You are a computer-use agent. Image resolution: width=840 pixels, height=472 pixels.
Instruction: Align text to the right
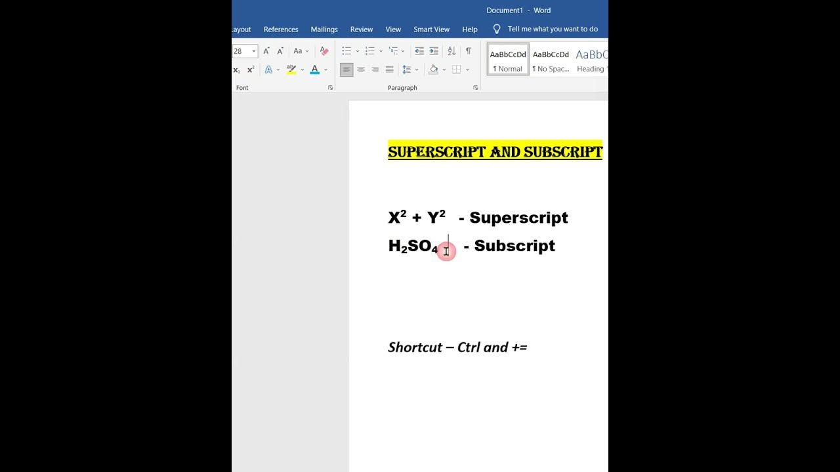pyautogui.click(x=375, y=69)
